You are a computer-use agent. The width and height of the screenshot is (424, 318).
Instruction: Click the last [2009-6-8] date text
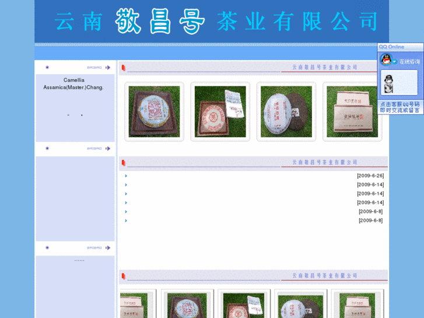tap(371, 221)
